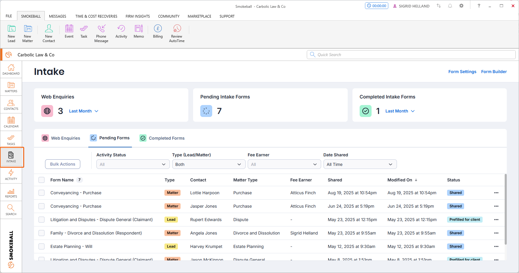Image resolution: width=519 pixels, height=273 pixels.
Task: Open the Event ribbon tool
Action: tap(69, 31)
